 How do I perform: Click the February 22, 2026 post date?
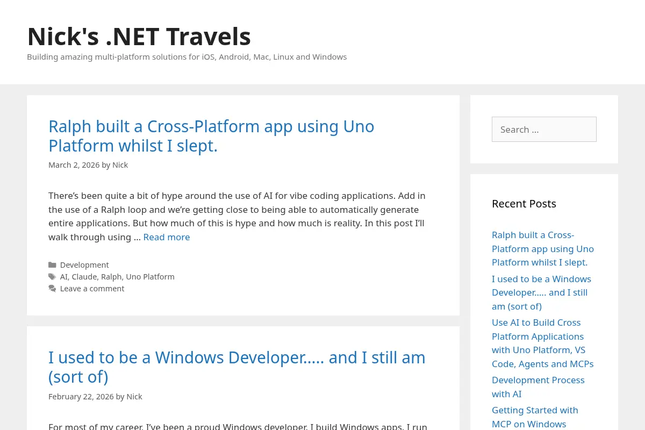coord(81,397)
